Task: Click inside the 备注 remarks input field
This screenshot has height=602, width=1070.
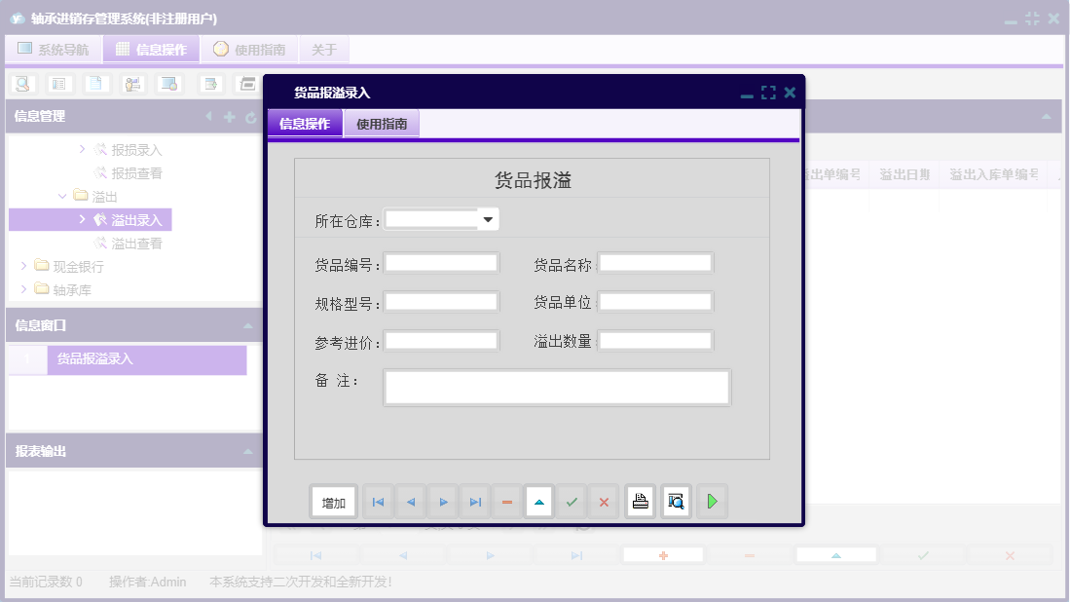Action: tap(555, 387)
